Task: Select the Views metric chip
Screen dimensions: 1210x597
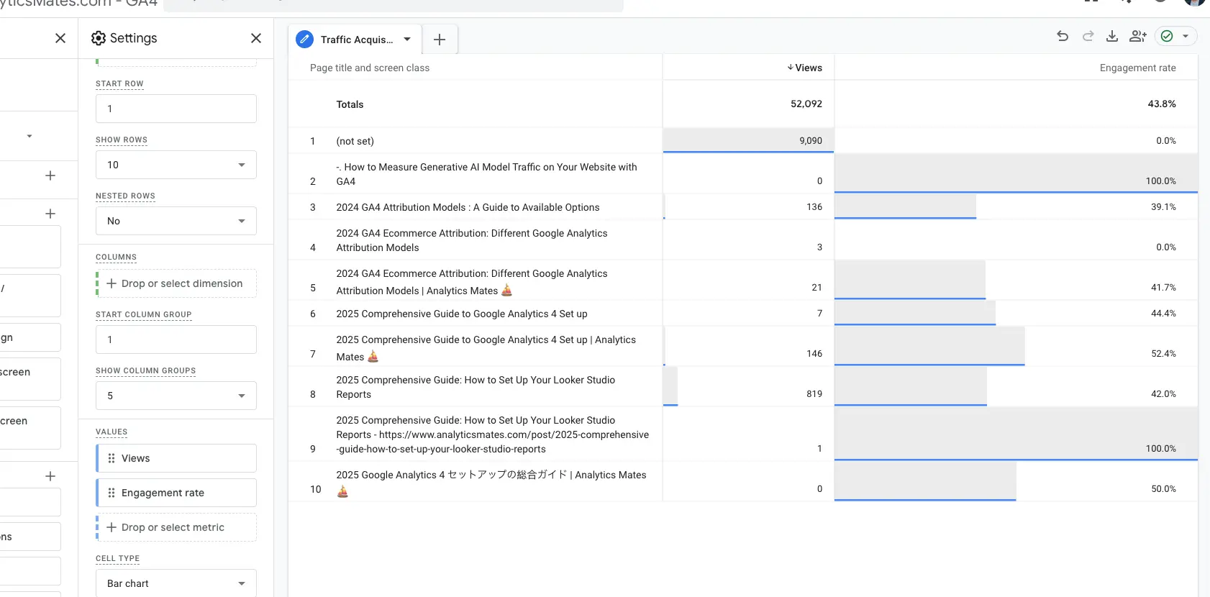Action: click(x=176, y=458)
